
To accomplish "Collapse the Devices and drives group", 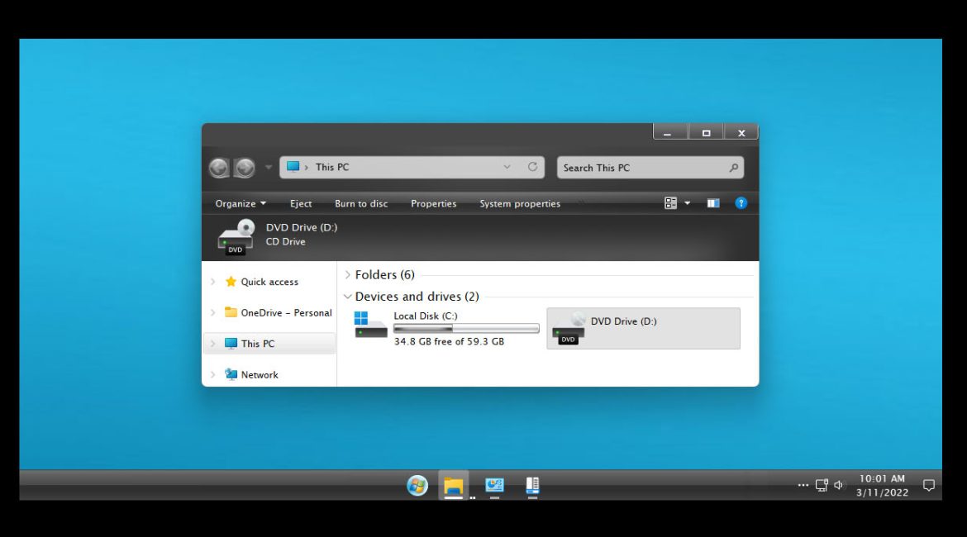I will (x=348, y=297).
